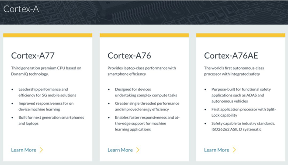This screenshot has width=288, height=165.
Task: Click 'Third generation premium CPU' description
Action: [46, 71]
